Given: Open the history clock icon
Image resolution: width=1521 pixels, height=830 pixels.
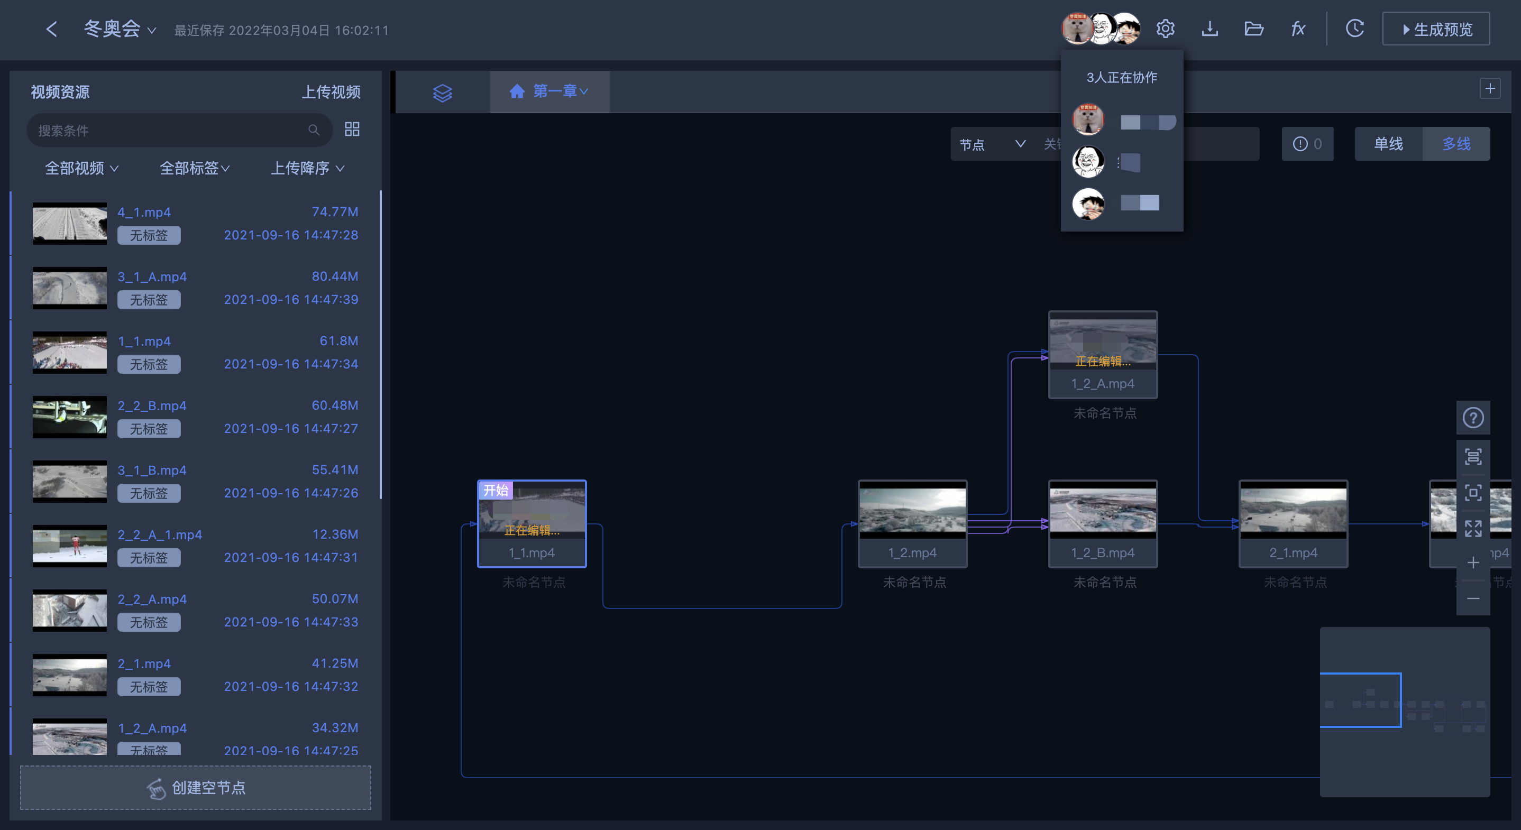Looking at the screenshot, I should 1354,29.
